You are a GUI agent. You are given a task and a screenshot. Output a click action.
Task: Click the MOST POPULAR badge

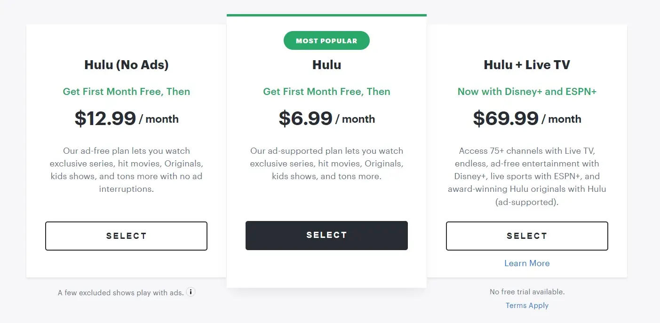click(326, 40)
